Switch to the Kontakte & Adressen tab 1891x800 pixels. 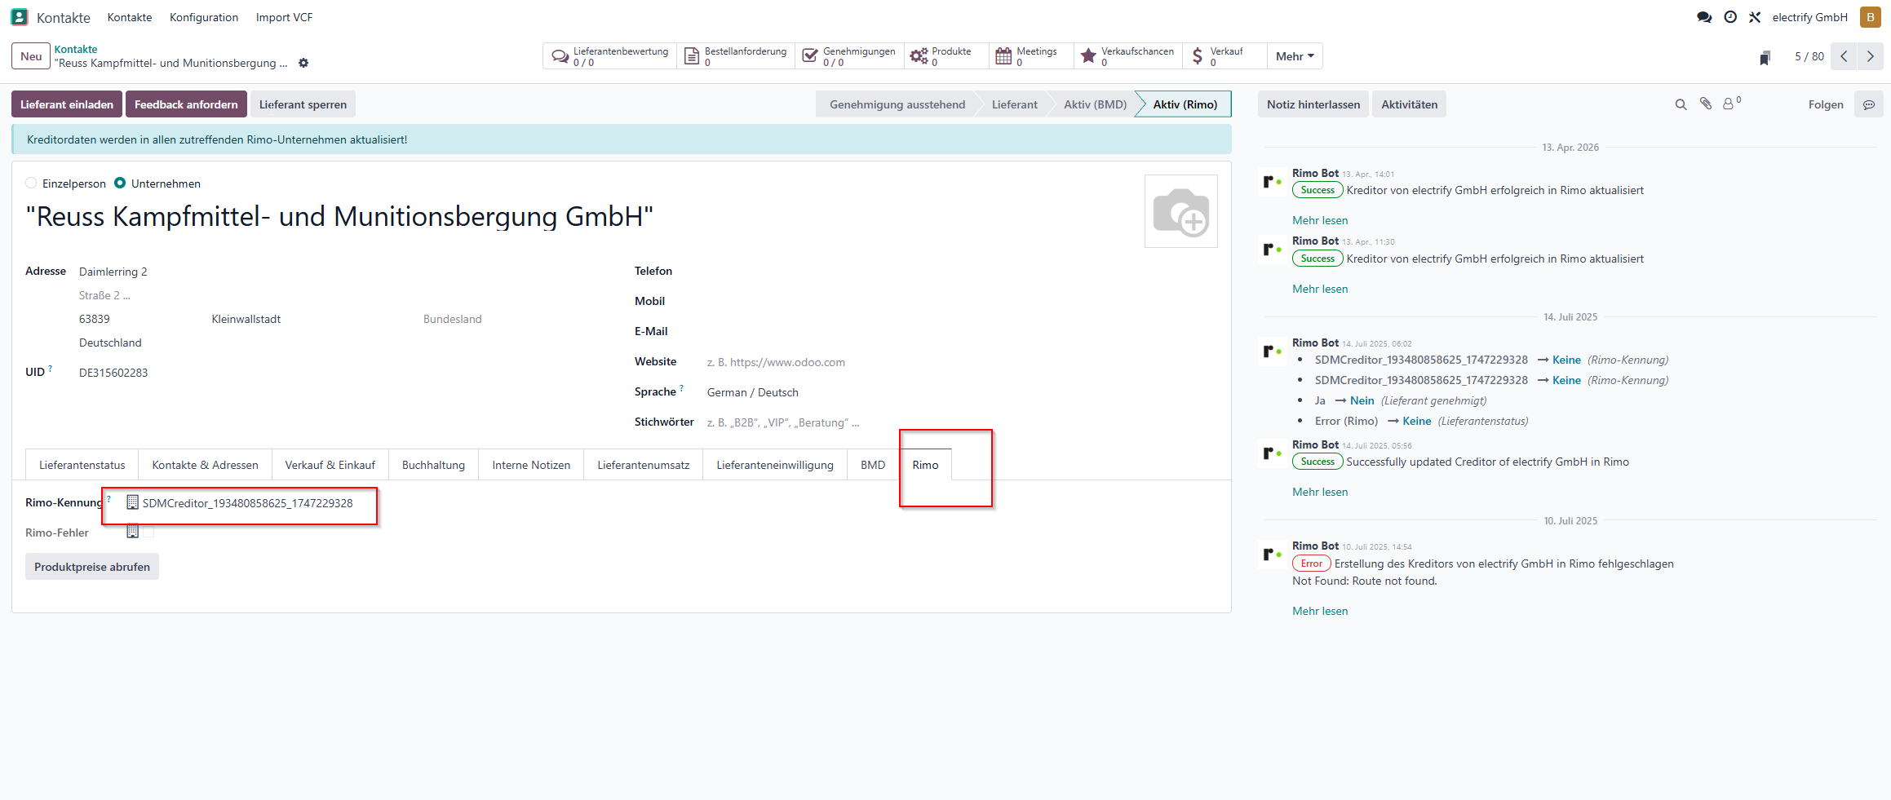pos(205,465)
